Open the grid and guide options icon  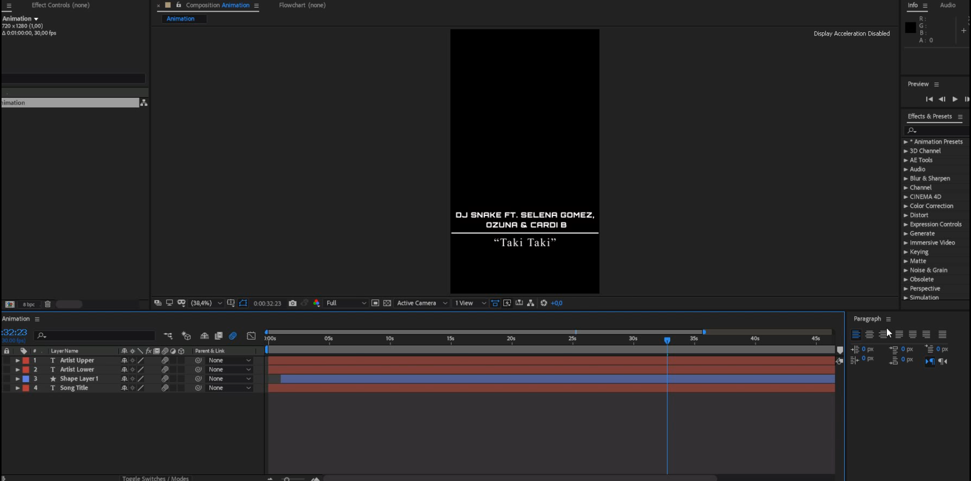pos(231,303)
